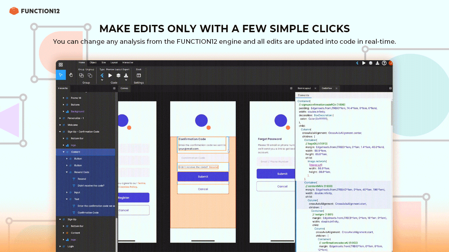This screenshot has width=449, height=252.
Task: Close the SceneLayout tab
Action: pyautogui.click(x=315, y=89)
